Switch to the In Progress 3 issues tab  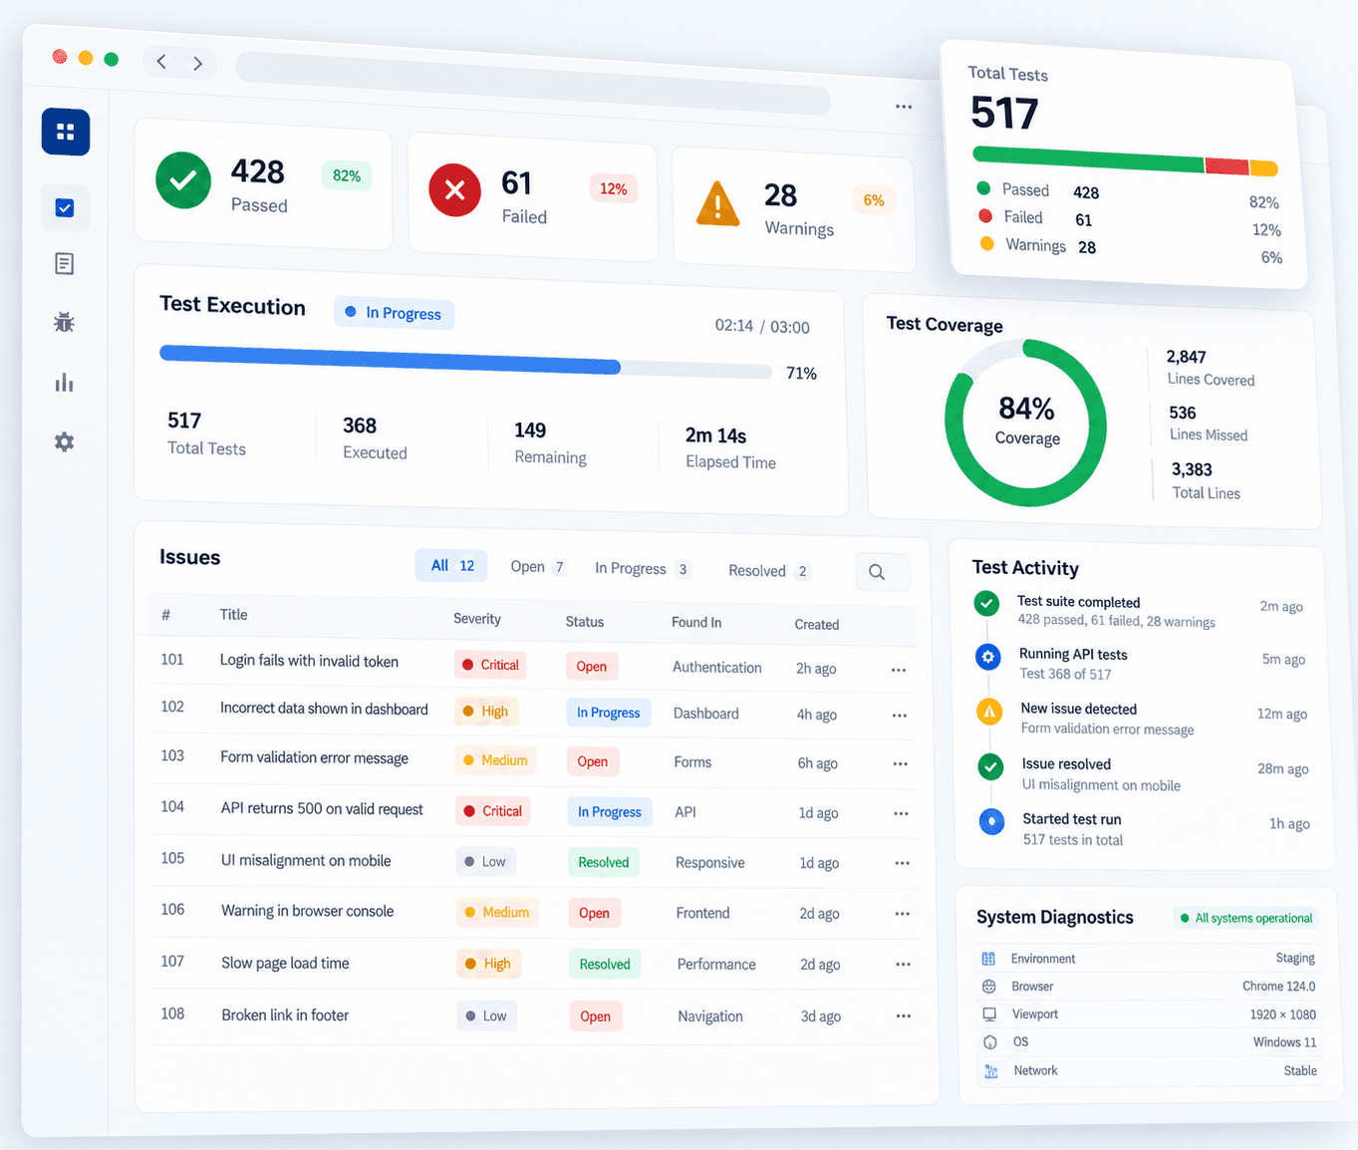tap(643, 569)
